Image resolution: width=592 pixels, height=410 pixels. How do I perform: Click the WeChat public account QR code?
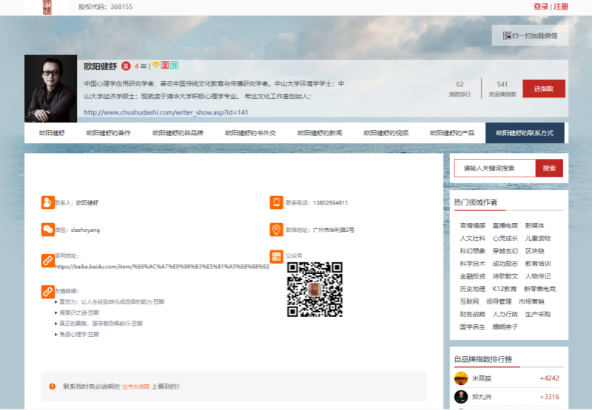314,290
